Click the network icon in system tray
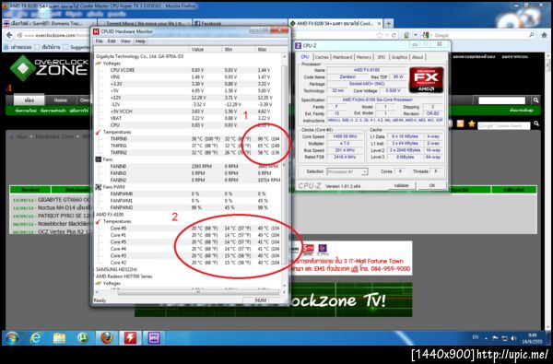 point(505,338)
